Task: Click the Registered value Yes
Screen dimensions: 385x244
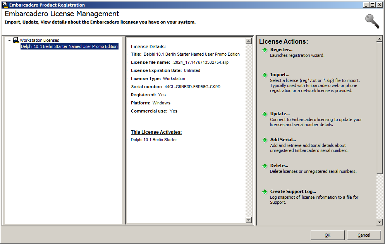Action: tap(162, 95)
